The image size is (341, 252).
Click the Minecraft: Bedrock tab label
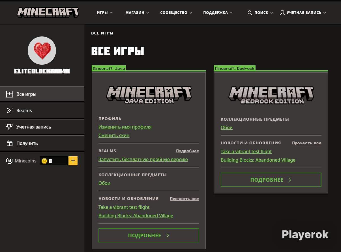(235, 68)
